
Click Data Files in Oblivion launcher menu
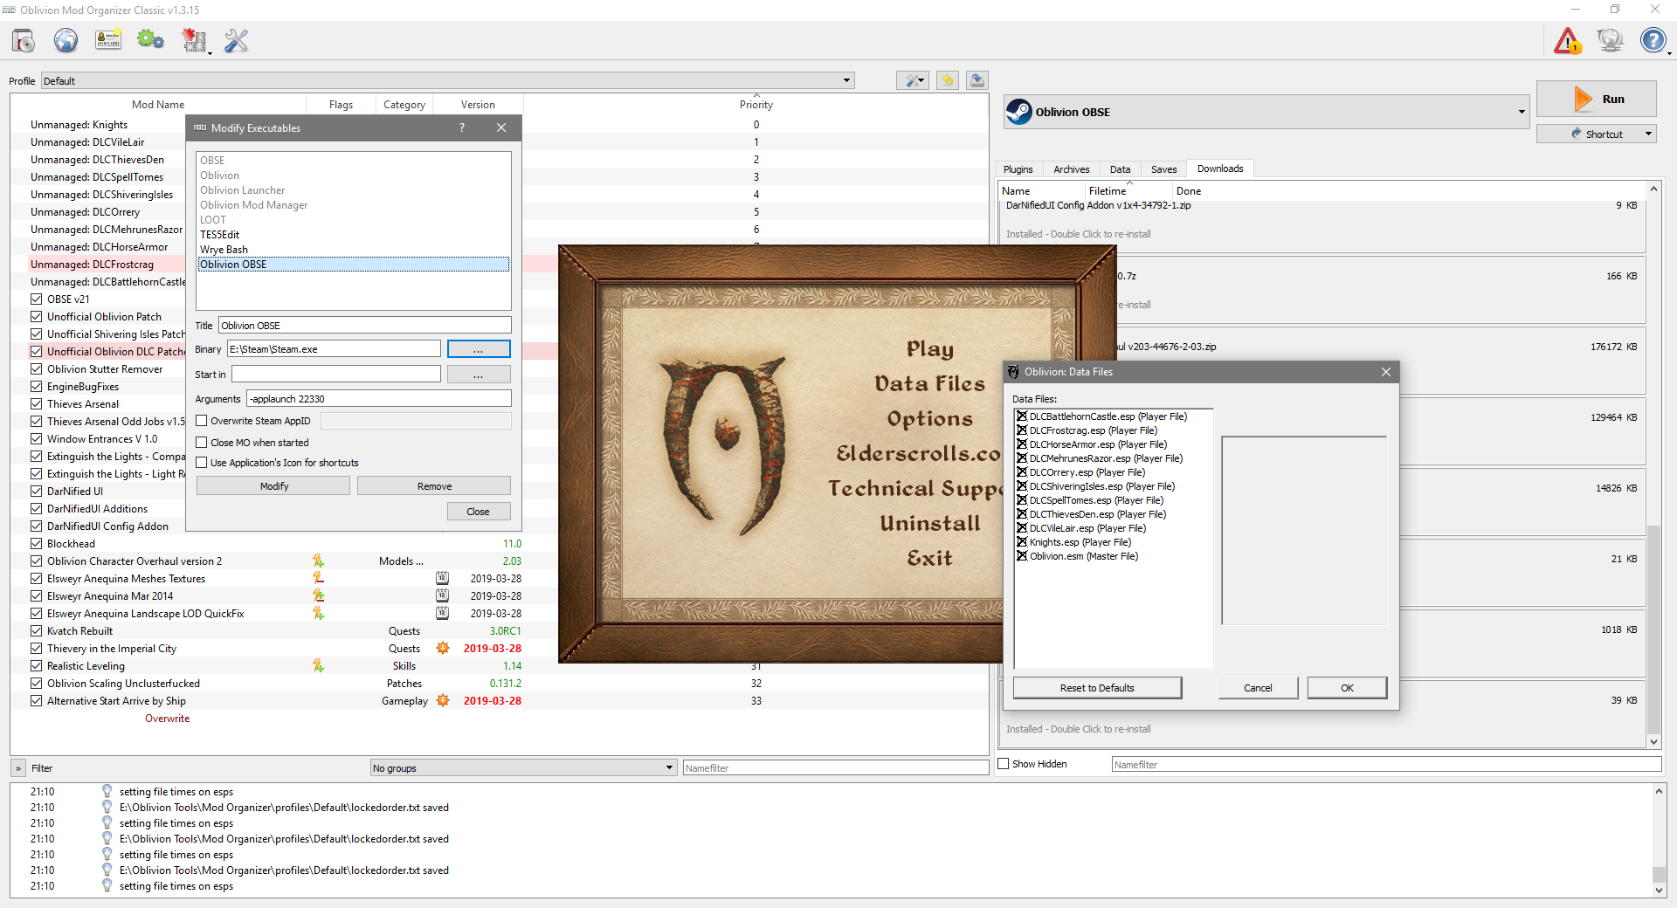929,384
